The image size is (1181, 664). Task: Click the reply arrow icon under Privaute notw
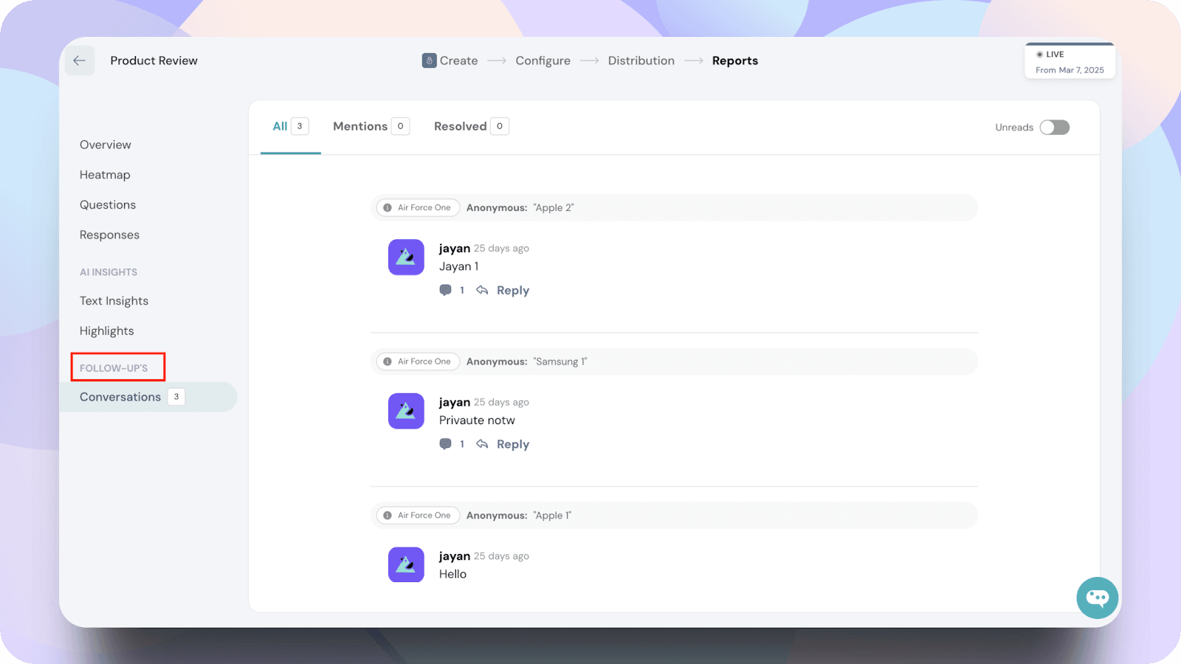[482, 444]
